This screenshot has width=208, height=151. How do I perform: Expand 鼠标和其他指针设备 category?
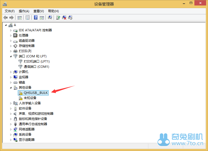pyautogui.click(x=11, y=119)
